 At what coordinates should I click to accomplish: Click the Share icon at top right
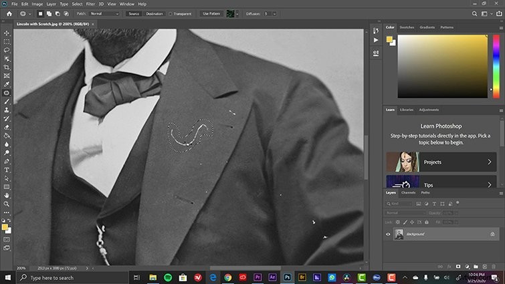click(x=499, y=14)
